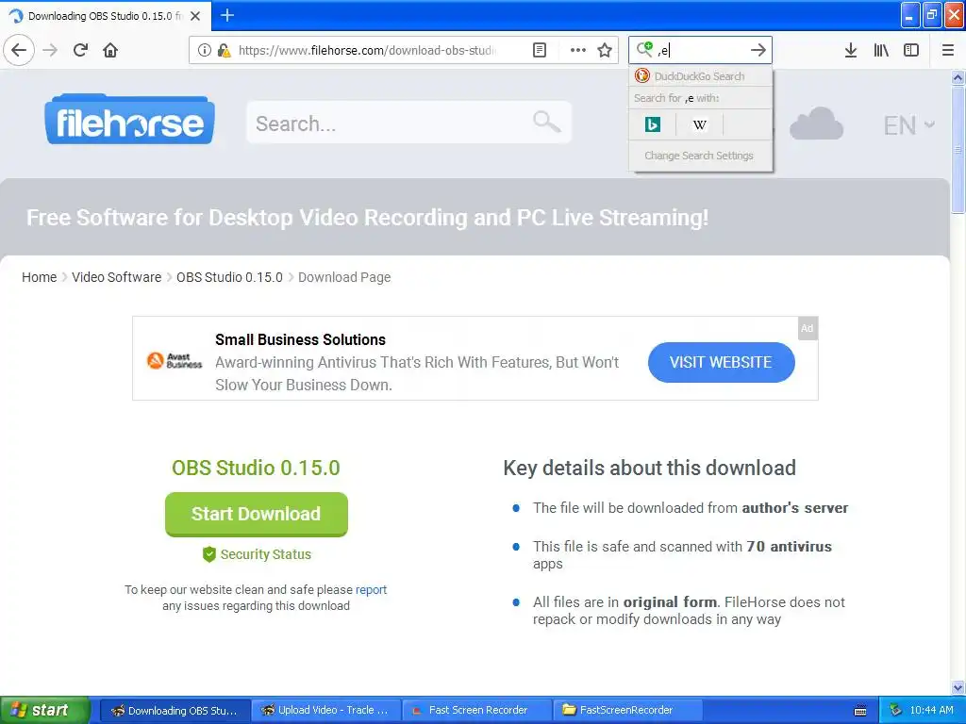Click the OBS Studio 0.15.0 green heading
Screen dimensions: 966x724
tap(256, 468)
